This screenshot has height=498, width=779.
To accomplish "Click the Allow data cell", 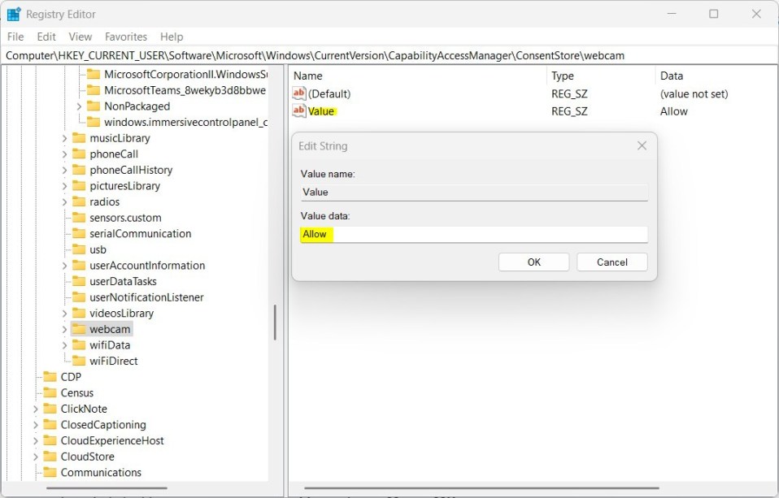I will coord(673,111).
